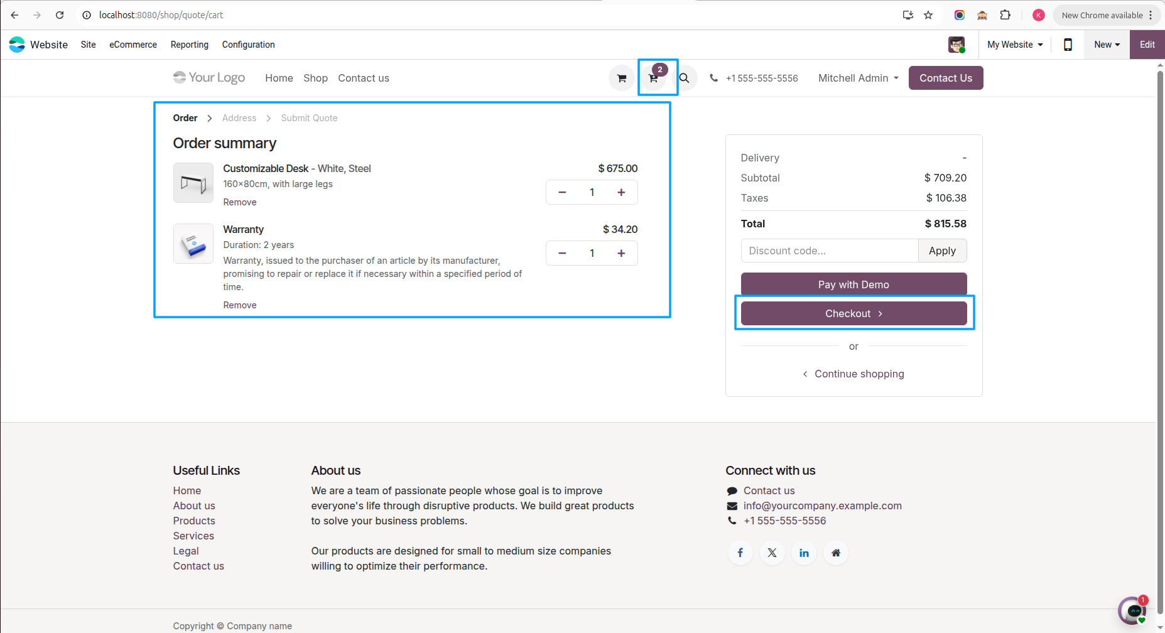Remove the Warranty from the cart

239,305
